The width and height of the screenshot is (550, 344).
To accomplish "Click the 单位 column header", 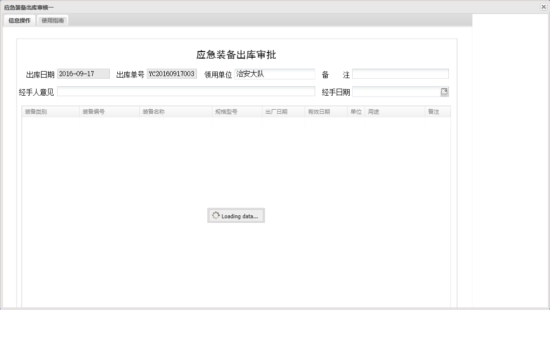I will [x=356, y=112].
